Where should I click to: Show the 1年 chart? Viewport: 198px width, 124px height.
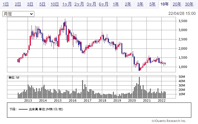point(116,4)
